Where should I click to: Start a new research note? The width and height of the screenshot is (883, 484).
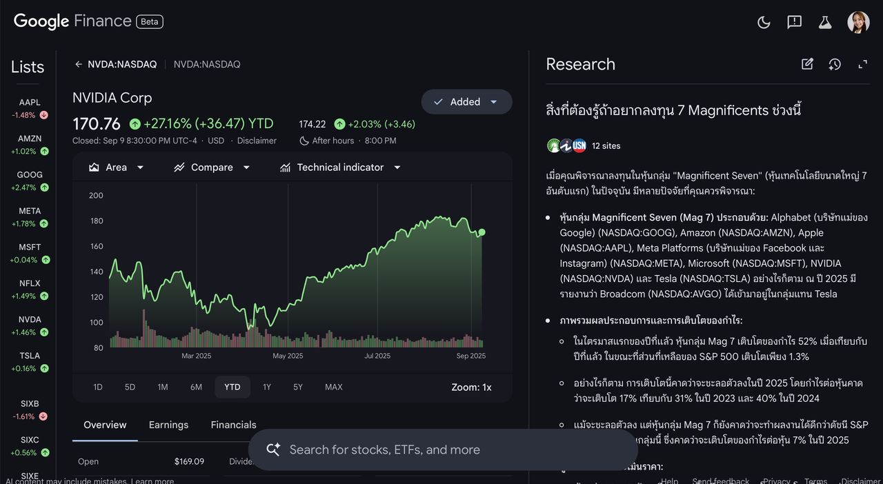[807, 64]
